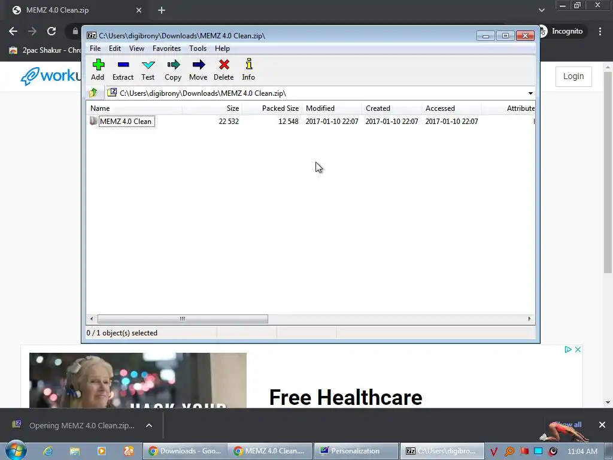Screen dimensions: 613x460
Task: Sort by the Name column header
Action: pyautogui.click(x=134, y=108)
